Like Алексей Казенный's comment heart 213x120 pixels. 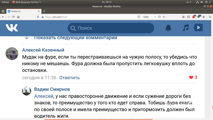click(191, 77)
